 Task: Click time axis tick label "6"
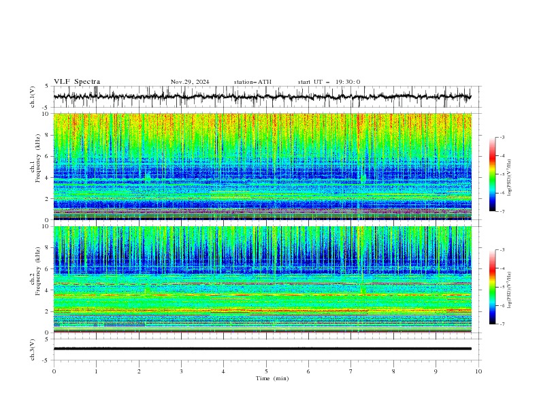click(308, 371)
